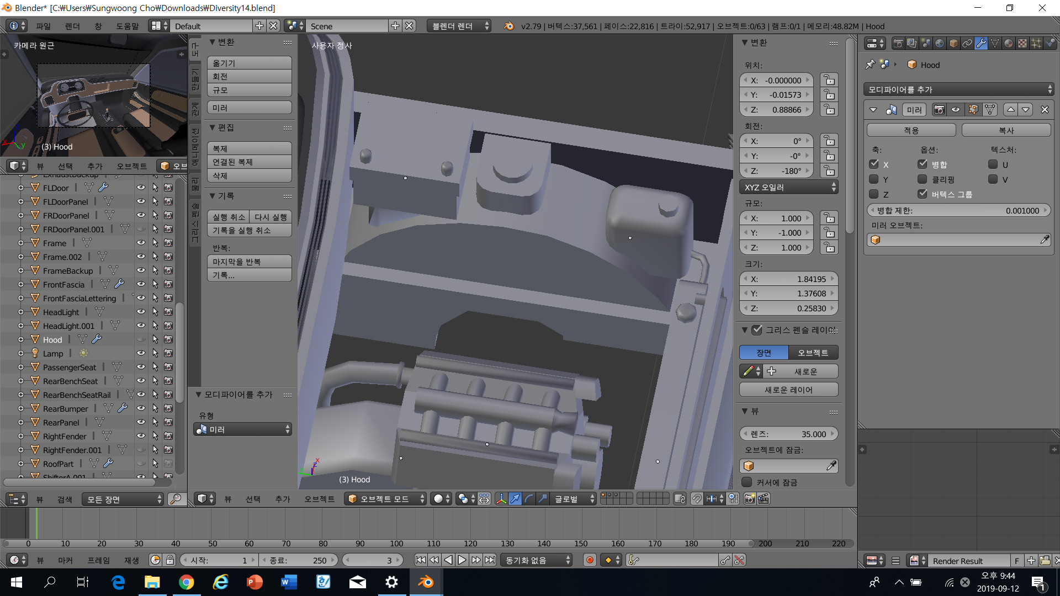Open the 오브젝트 모드 mode selector
Viewport: 1060px width, 596px height.
(x=386, y=499)
